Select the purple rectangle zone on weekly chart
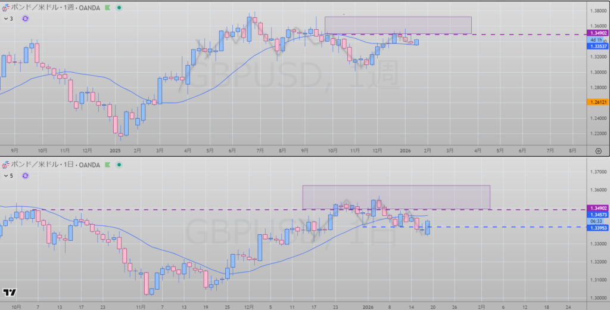The image size is (610, 310). 398,25
